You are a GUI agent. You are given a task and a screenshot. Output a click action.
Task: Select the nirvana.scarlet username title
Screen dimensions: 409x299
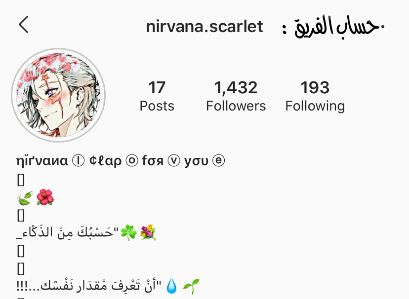(x=204, y=27)
